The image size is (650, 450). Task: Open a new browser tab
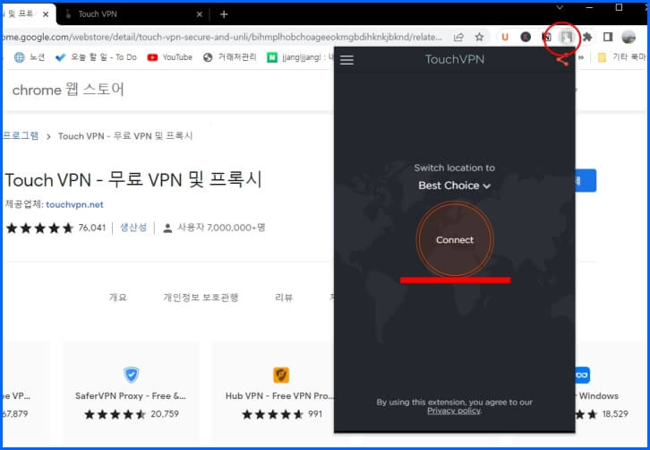click(x=224, y=14)
